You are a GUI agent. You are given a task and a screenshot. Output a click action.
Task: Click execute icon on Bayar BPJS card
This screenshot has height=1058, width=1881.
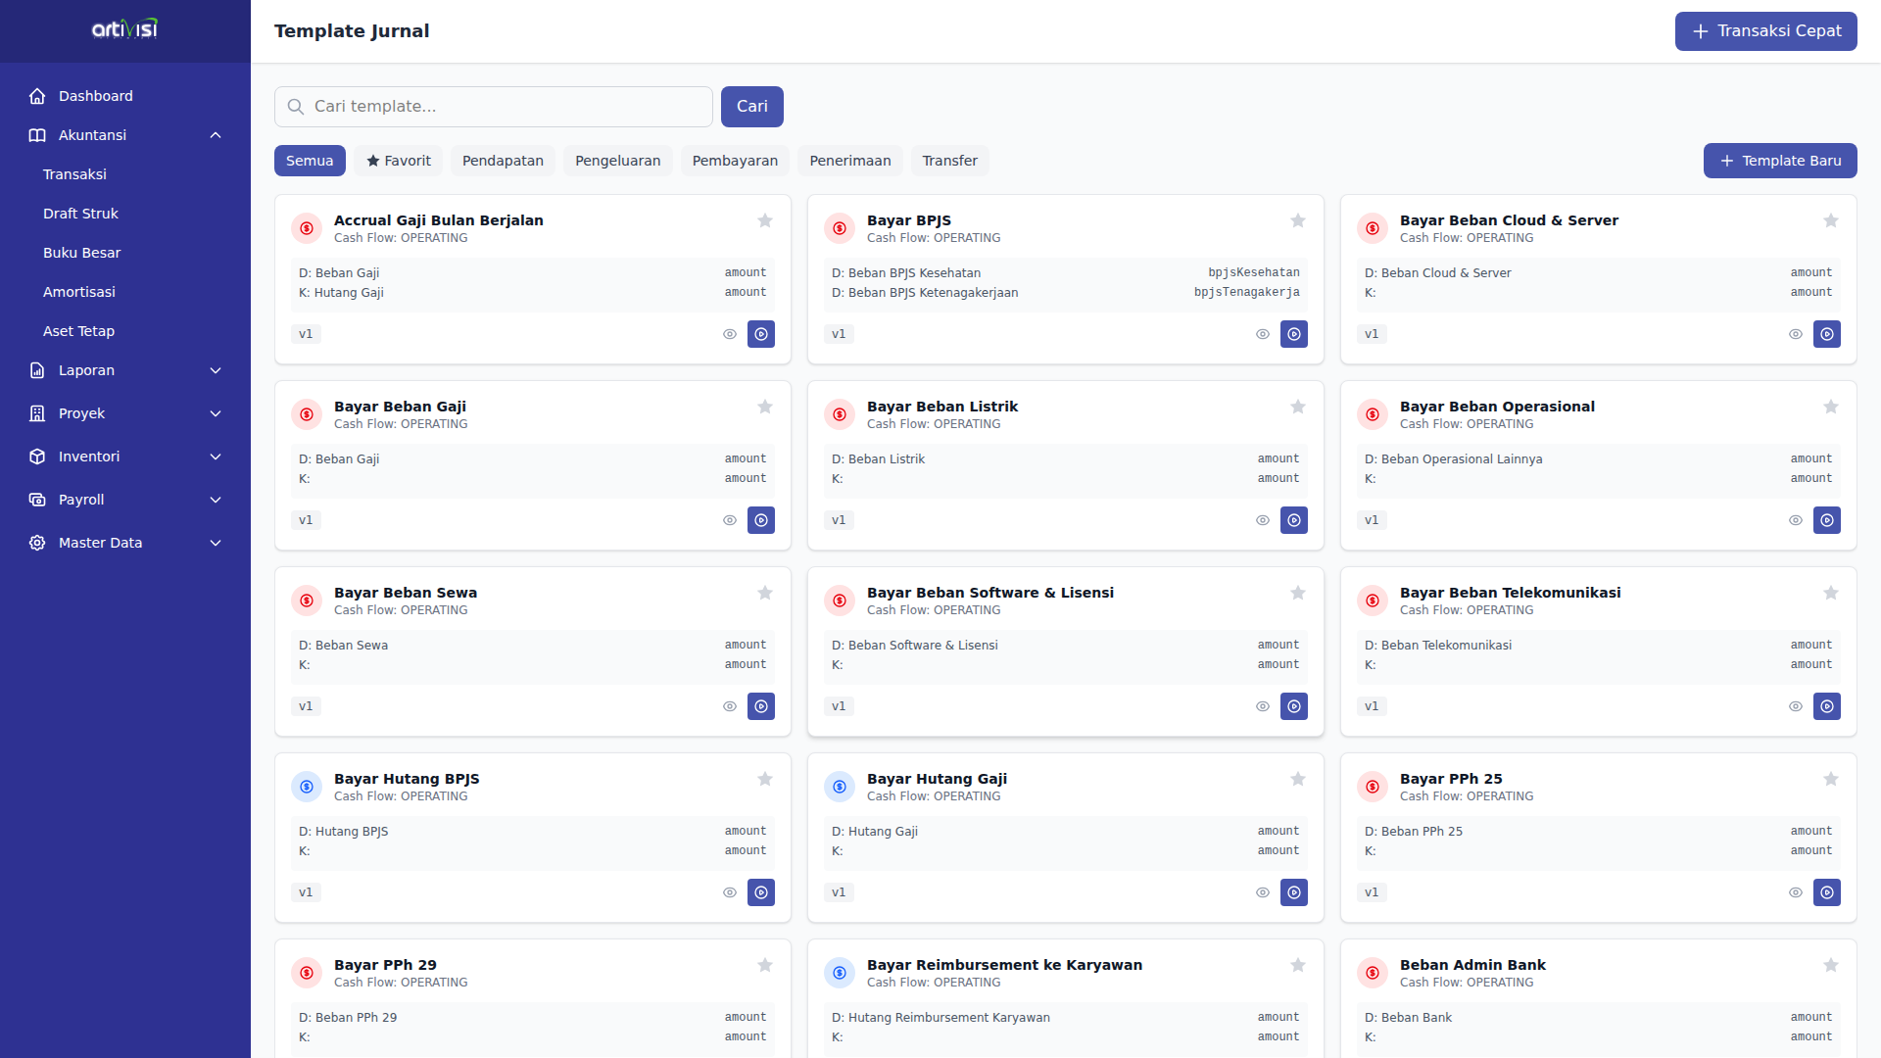point(1294,334)
